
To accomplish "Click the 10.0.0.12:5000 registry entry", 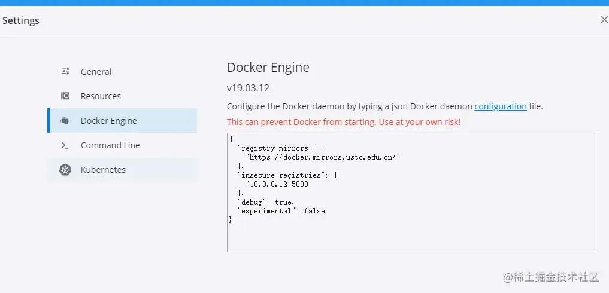I will (x=278, y=184).
